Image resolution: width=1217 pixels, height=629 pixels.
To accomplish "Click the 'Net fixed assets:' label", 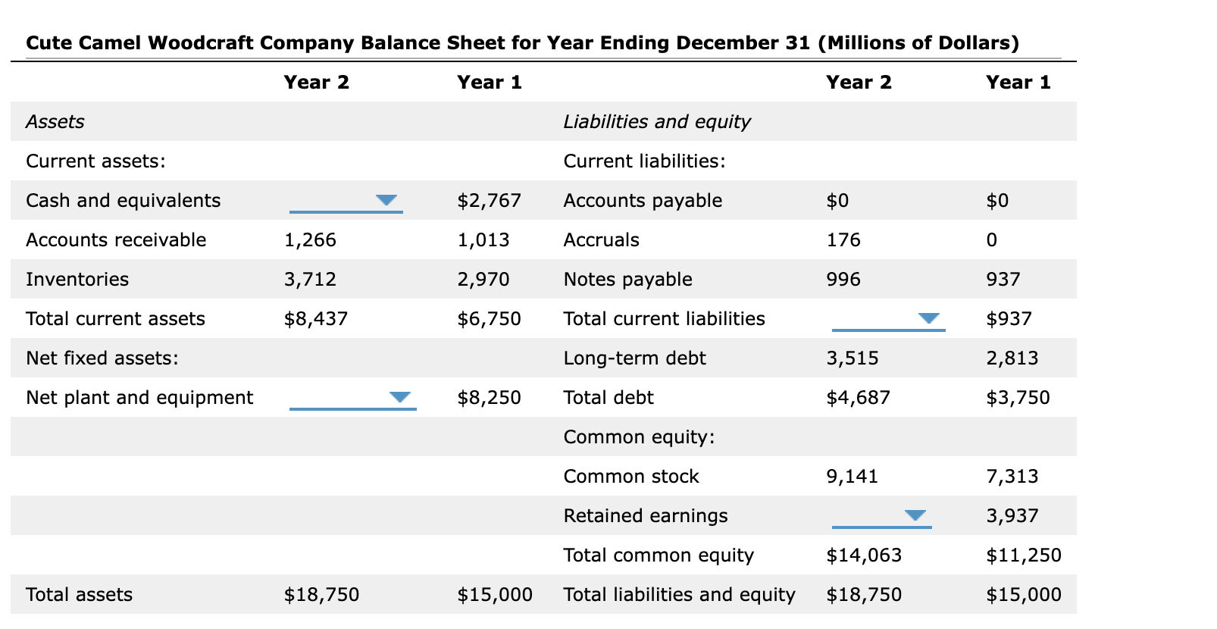I will coord(102,358).
